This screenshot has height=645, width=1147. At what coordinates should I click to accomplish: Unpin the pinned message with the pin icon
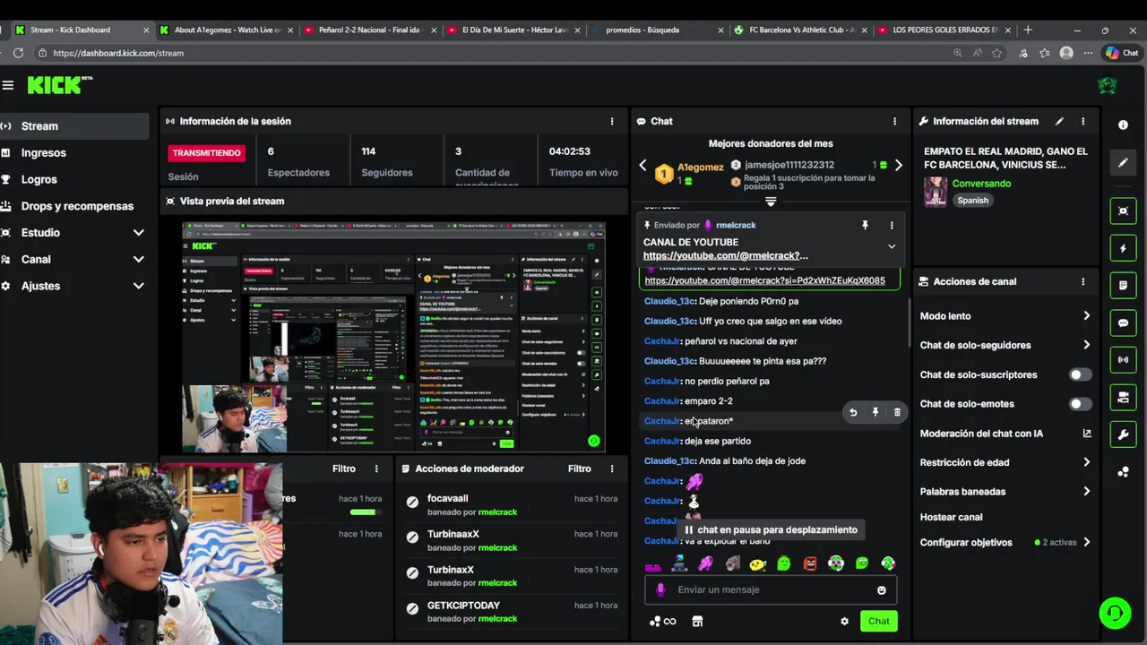click(865, 225)
